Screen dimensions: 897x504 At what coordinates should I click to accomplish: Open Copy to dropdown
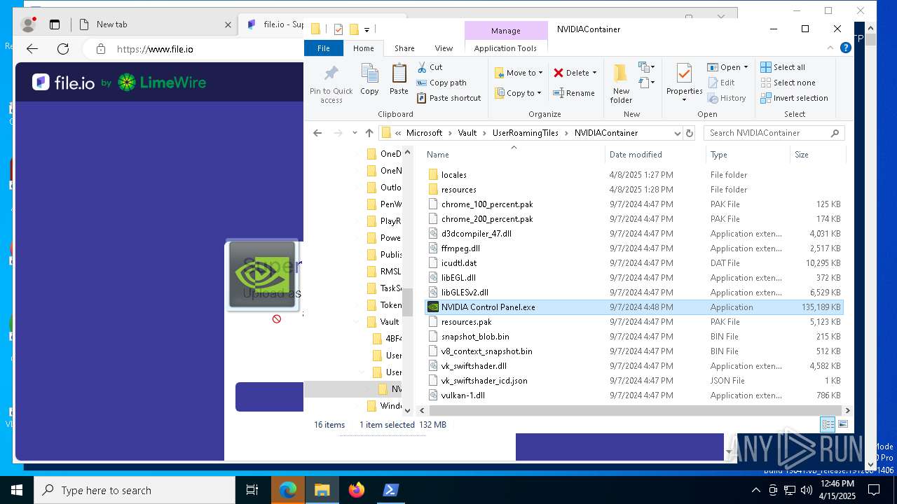click(x=519, y=93)
